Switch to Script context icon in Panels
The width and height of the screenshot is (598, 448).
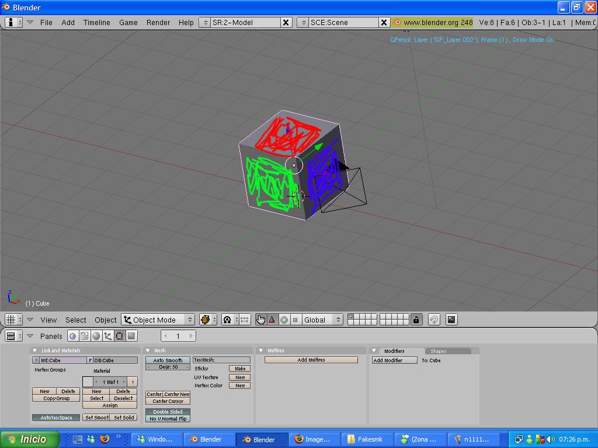coord(84,336)
